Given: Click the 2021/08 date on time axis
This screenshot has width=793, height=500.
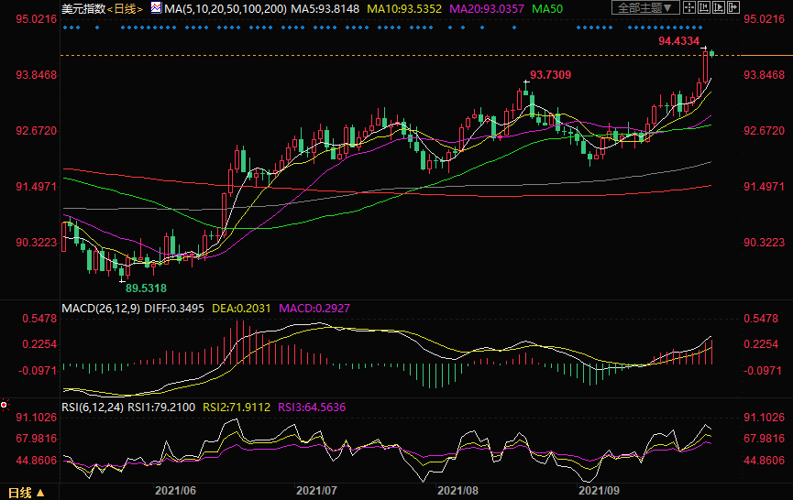Looking at the screenshot, I should click(x=456, y=491).
